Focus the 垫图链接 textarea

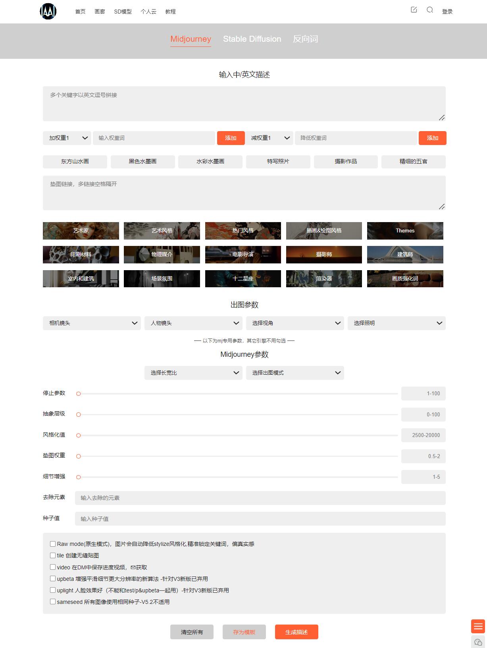click(x=244, y=193)
